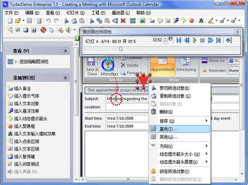Click the playback position slider thumb
Screen dimensions: 248x185
point(121,49)
